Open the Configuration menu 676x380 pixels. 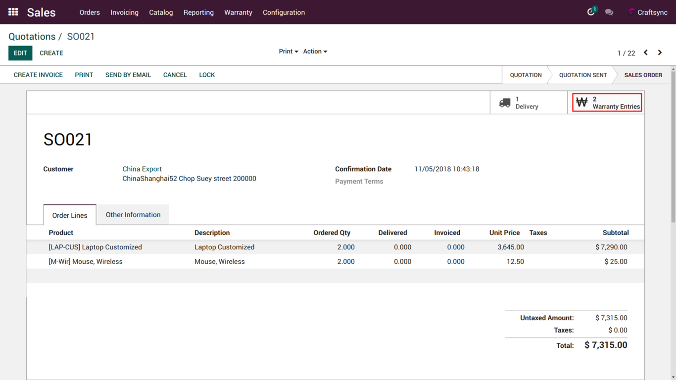[x=284, y=12]
